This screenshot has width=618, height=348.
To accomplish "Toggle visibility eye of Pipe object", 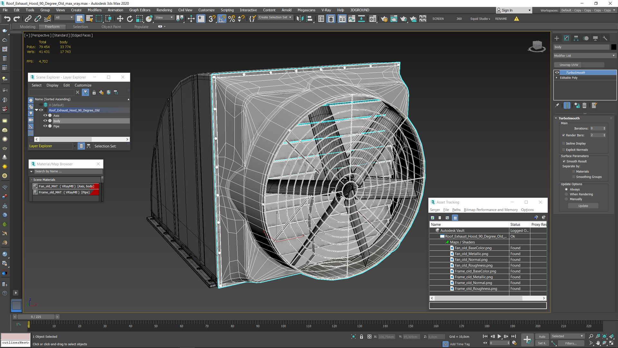I will tap(45, 126).
